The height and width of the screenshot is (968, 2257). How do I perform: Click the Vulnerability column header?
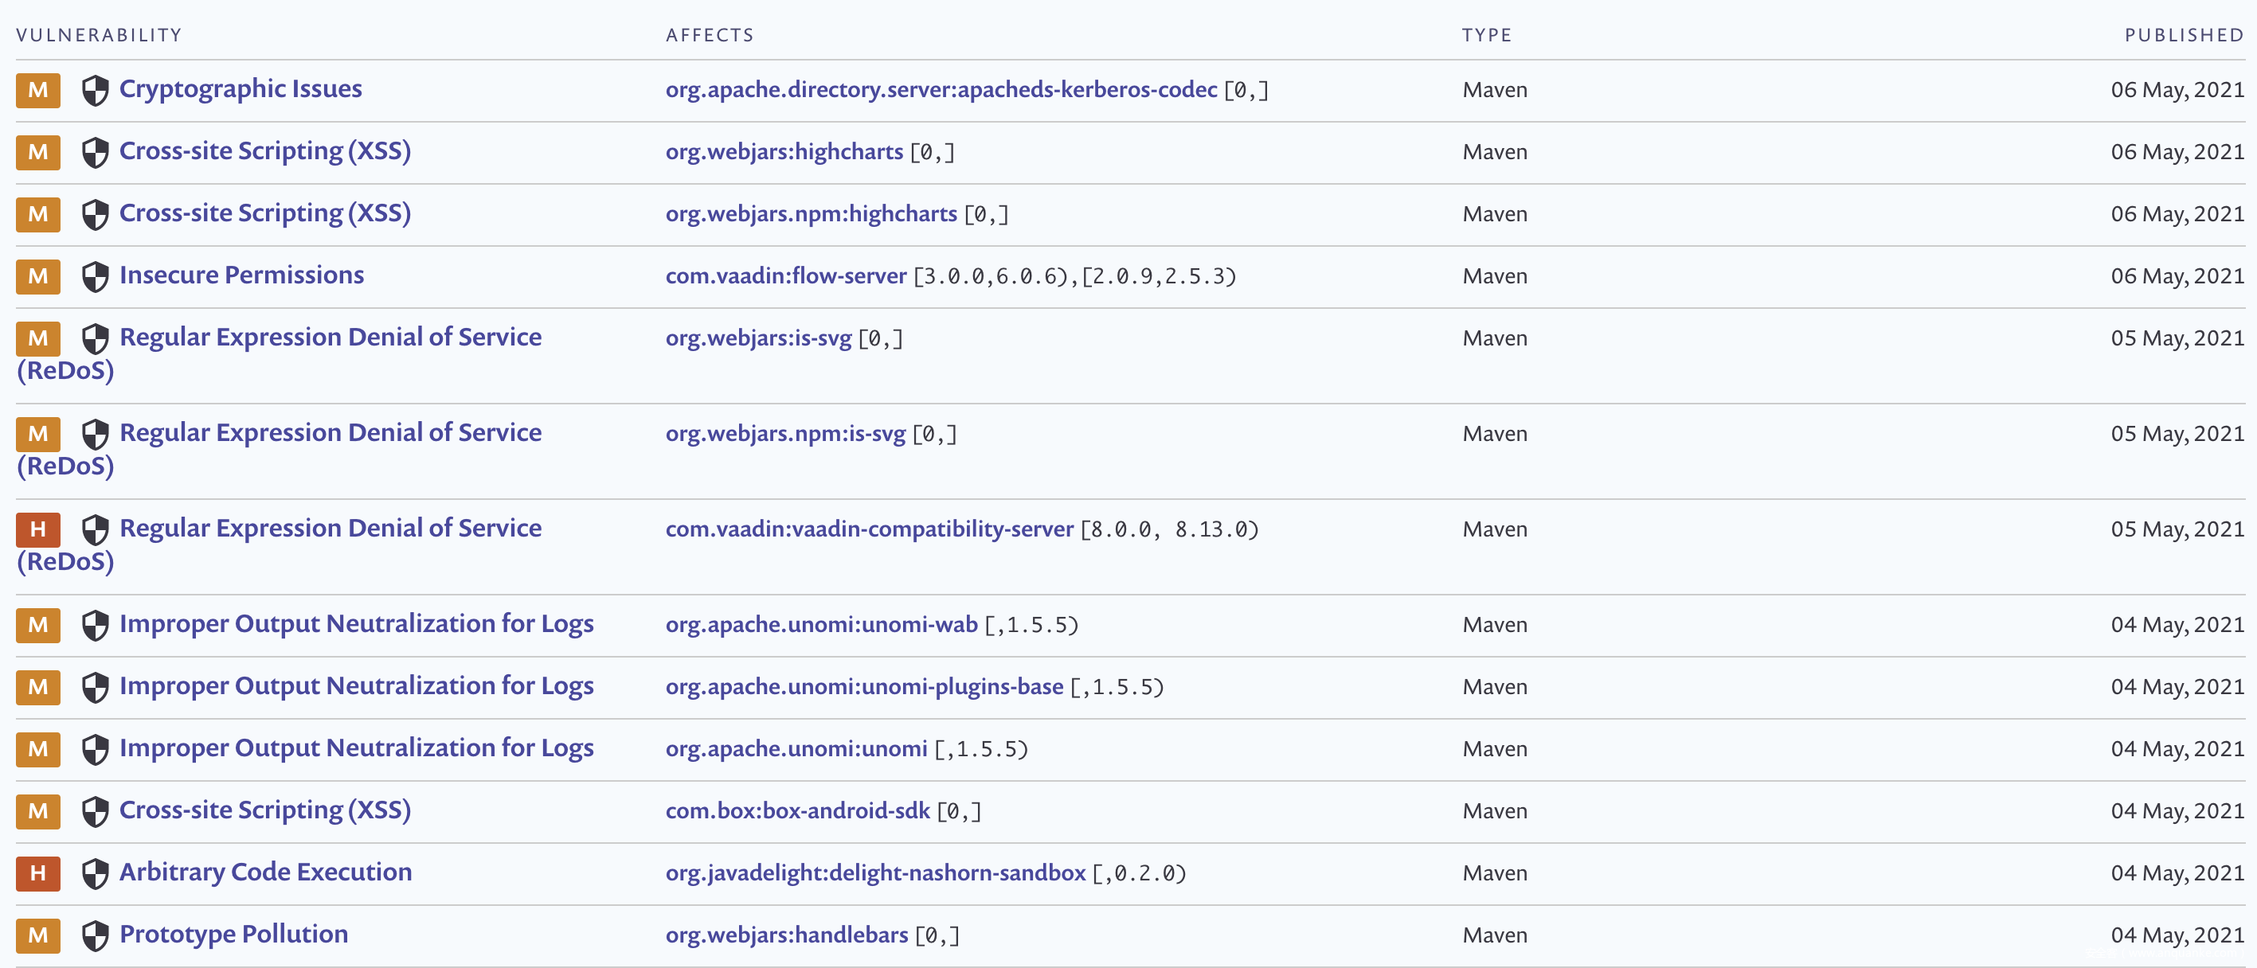tap(99, 35)
